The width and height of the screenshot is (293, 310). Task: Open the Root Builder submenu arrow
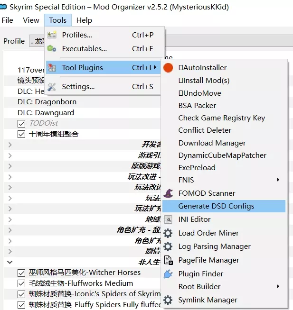click(x=278, y=286)
